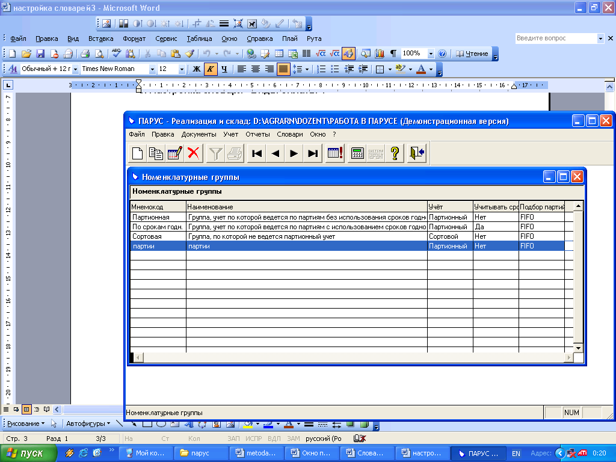Center text alignment in Word
Viewport: 616px width, 462px height.
[x=255, y=69]
